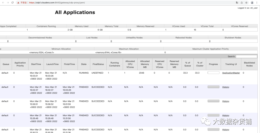Open the browser profile avatar icon
The height and width of the screenshot is (133, 260).
(x=252, y=3)
